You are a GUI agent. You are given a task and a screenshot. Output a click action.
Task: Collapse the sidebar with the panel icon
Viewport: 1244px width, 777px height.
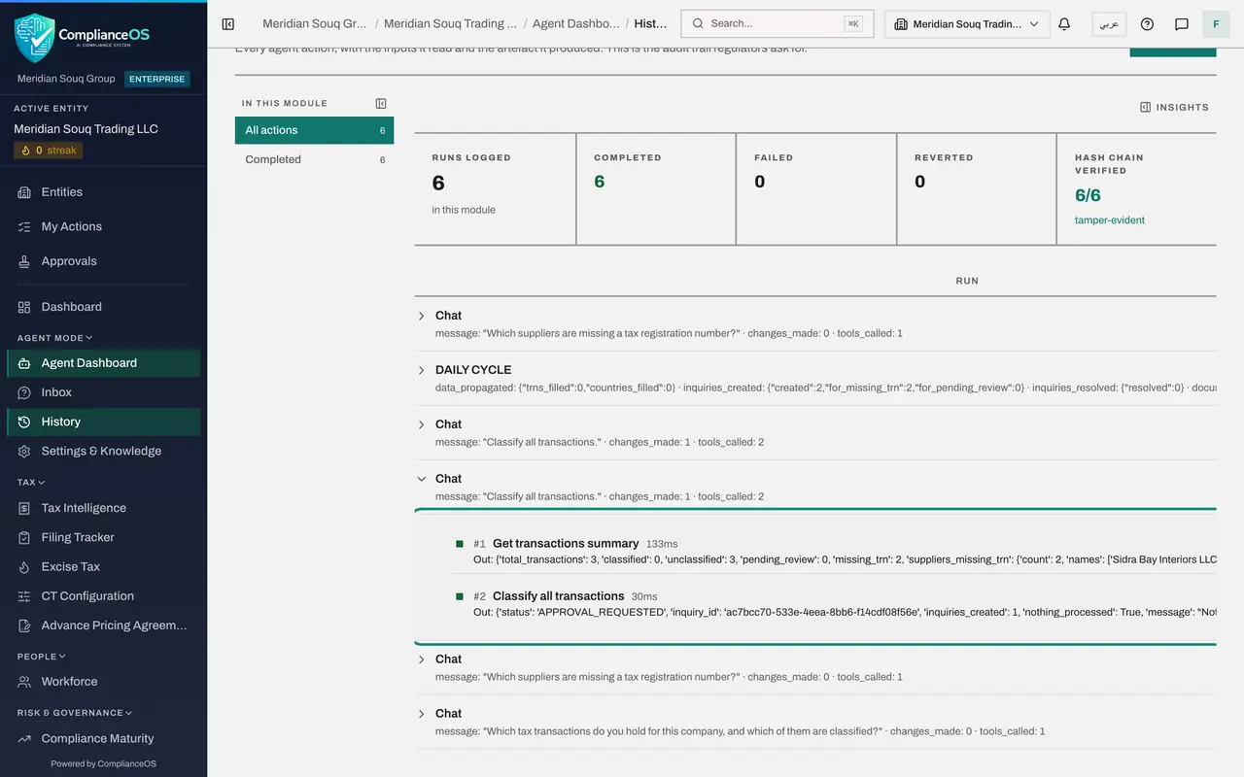pyautogui.click(x=228, y=24)
